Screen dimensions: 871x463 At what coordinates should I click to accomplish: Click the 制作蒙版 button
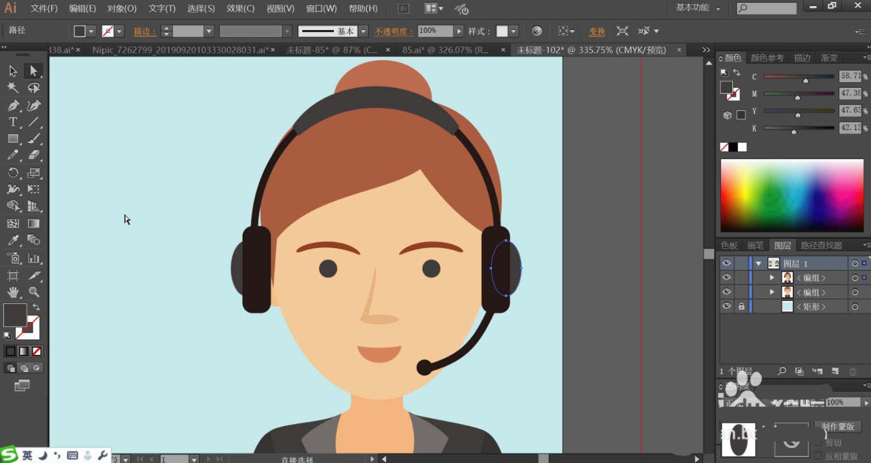click(x=838, y=426)
